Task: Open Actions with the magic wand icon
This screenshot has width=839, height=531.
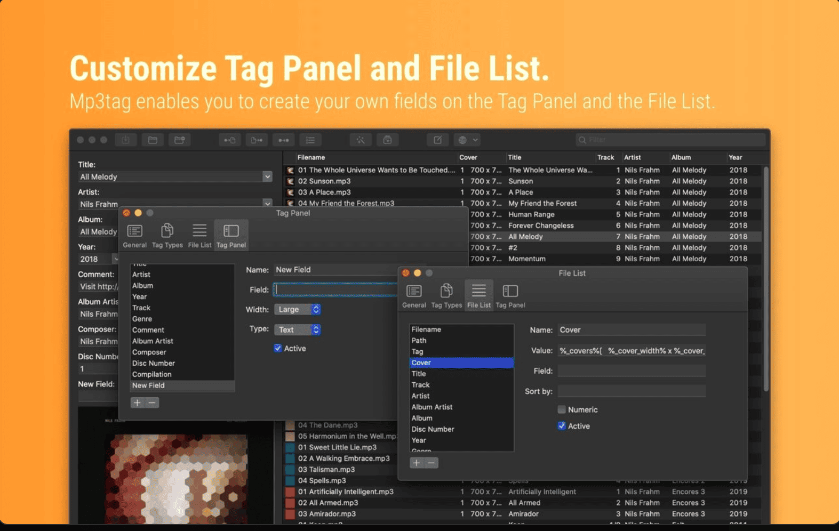Action: (x=361, y=140)
